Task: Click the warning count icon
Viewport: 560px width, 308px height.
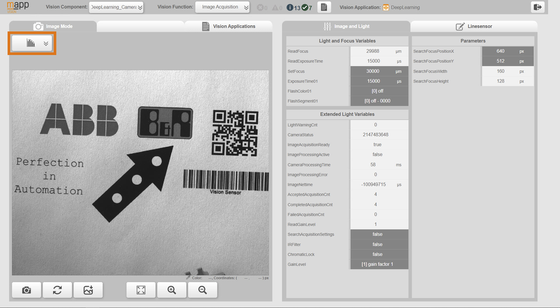Action: (275, 7)
